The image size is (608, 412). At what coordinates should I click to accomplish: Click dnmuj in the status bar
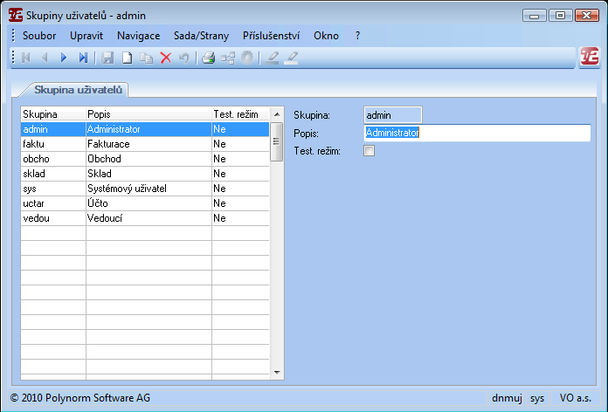click(x=507, y=398)
